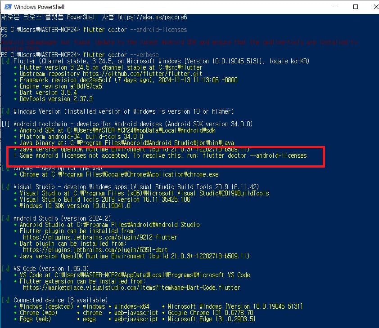Maximize the Windows PowerShell window
The image size is (379, 328).
[x=355, y=7]
